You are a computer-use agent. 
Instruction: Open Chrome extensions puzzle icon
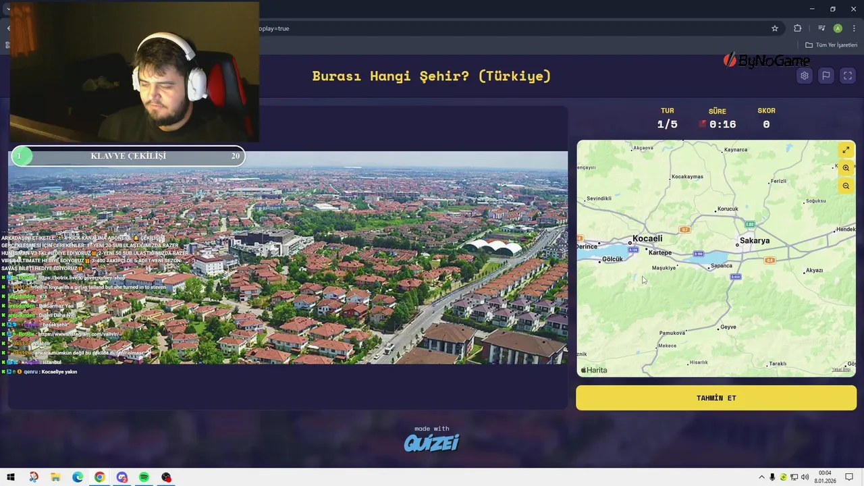(798, 28)
